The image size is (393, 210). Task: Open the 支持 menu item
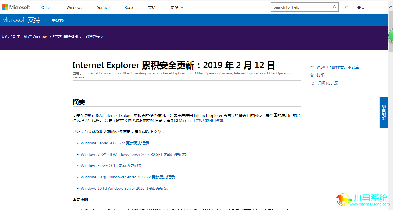pos(152,7)
